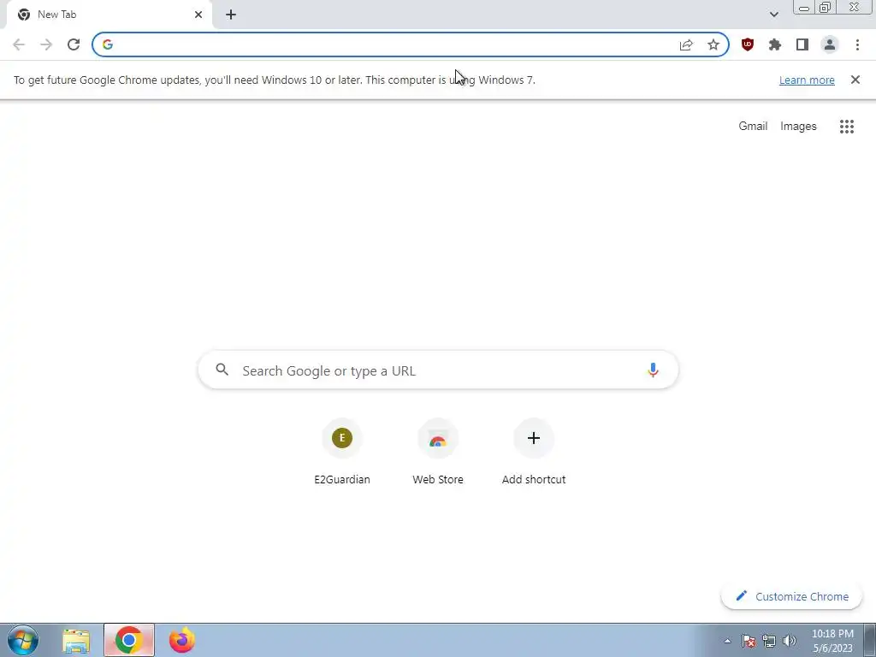The image size is (876, 657).
Task: Add a new shortcut tile
Action: point(534,452)
